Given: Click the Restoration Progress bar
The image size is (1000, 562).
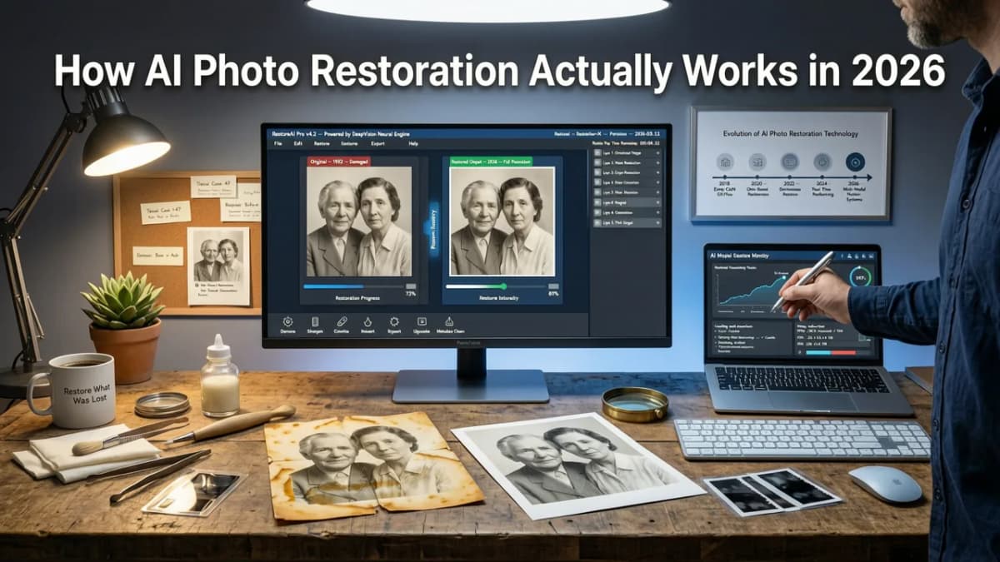Looking at the screenshot, I should (353, 286).
